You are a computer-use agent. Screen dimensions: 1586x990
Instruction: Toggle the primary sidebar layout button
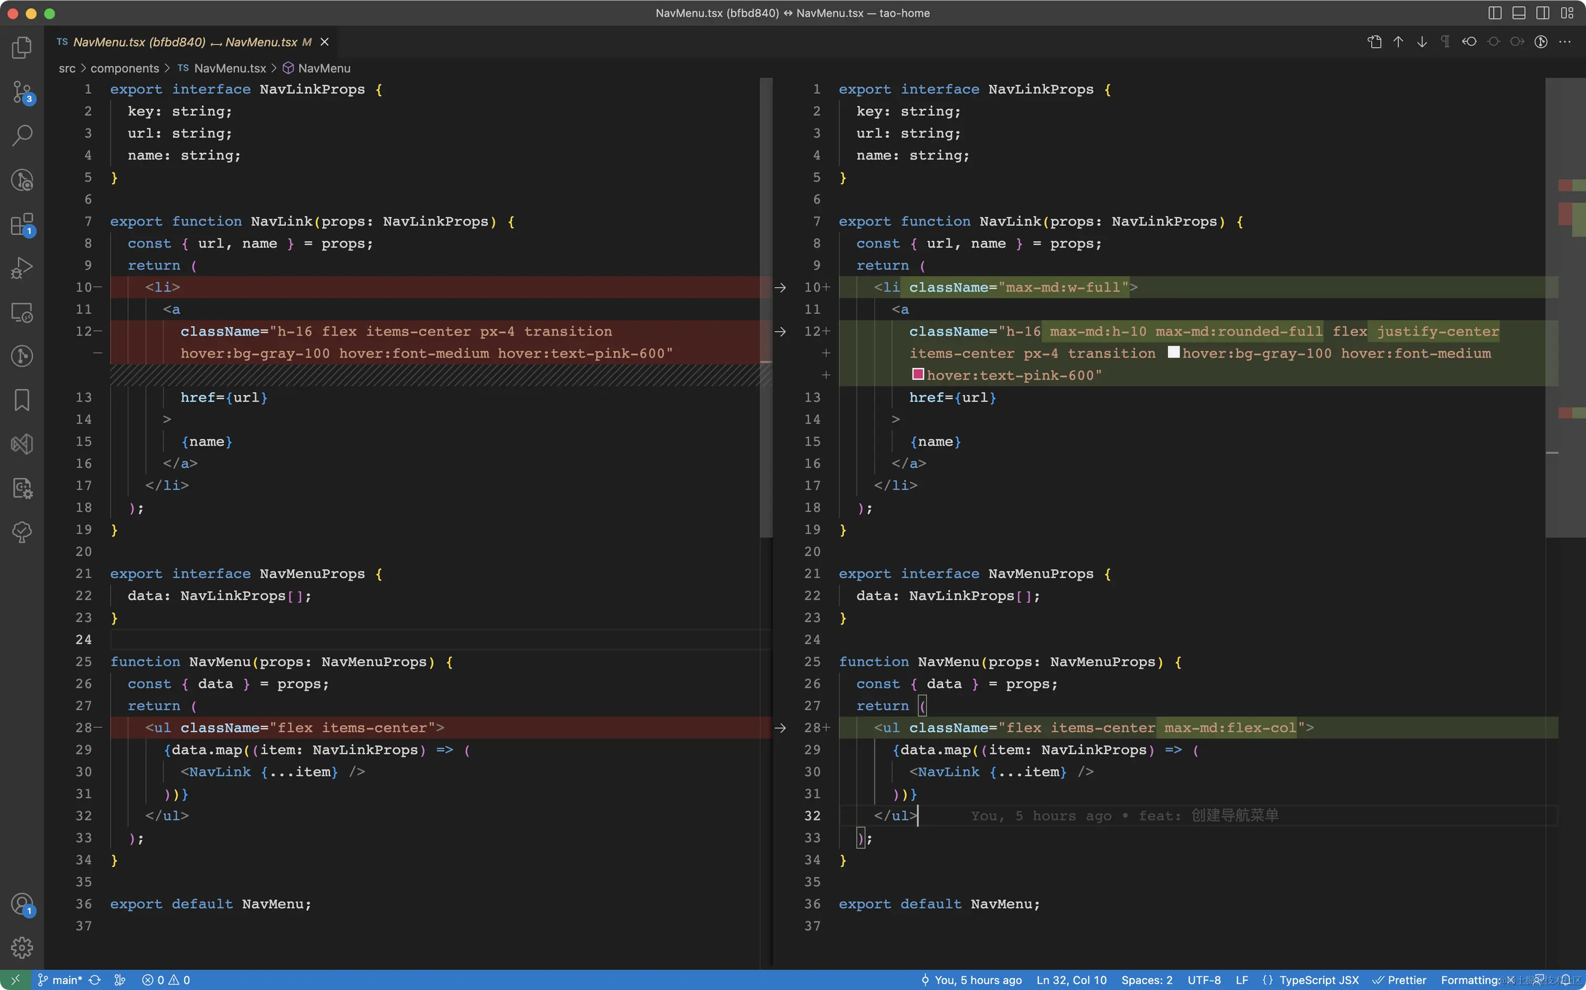point(1495,13)
